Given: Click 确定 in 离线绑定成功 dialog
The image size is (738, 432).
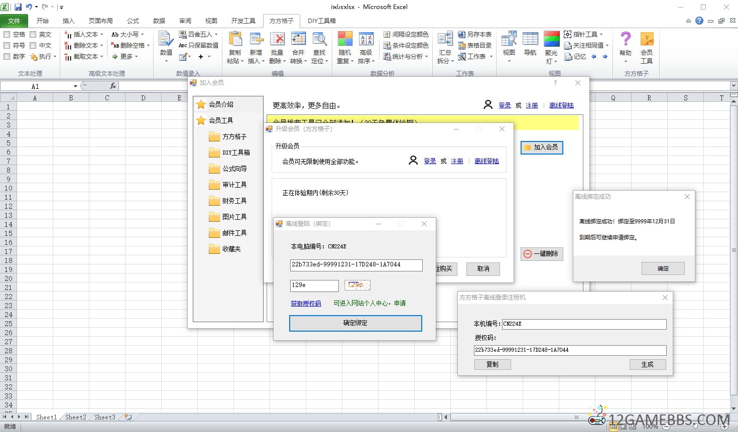Looking at the screenshot, I should [663, 268].
